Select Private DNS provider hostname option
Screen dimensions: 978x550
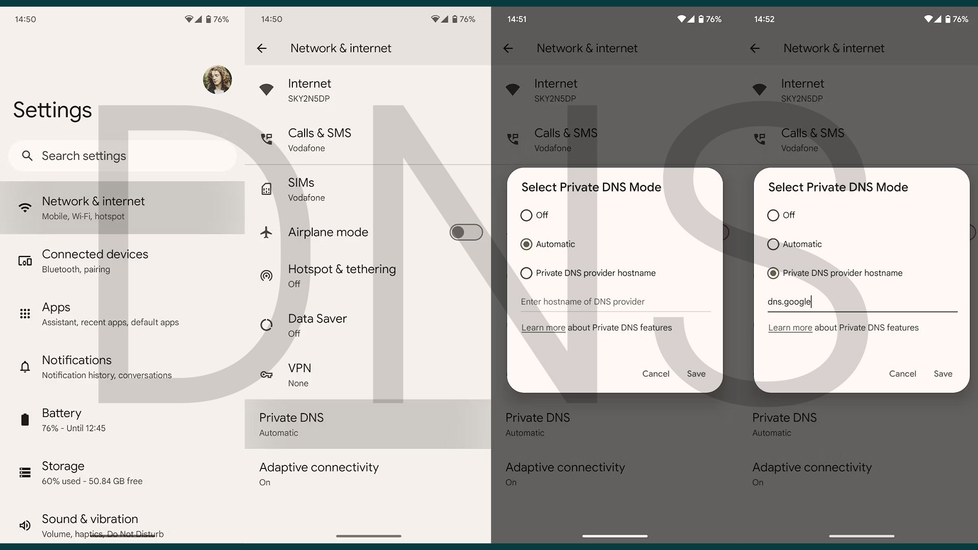point(526,272)
